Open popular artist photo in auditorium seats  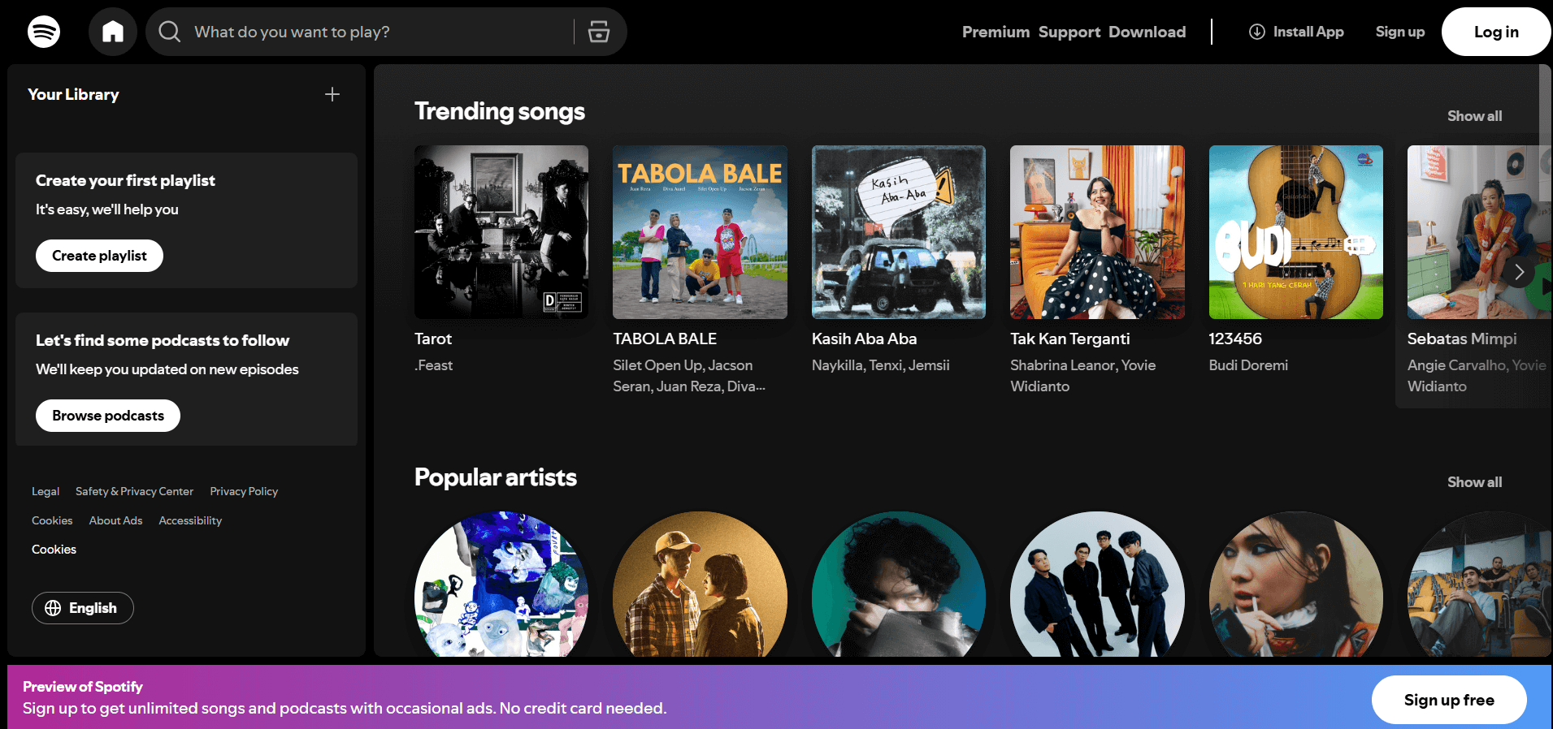coord(1479,584)
